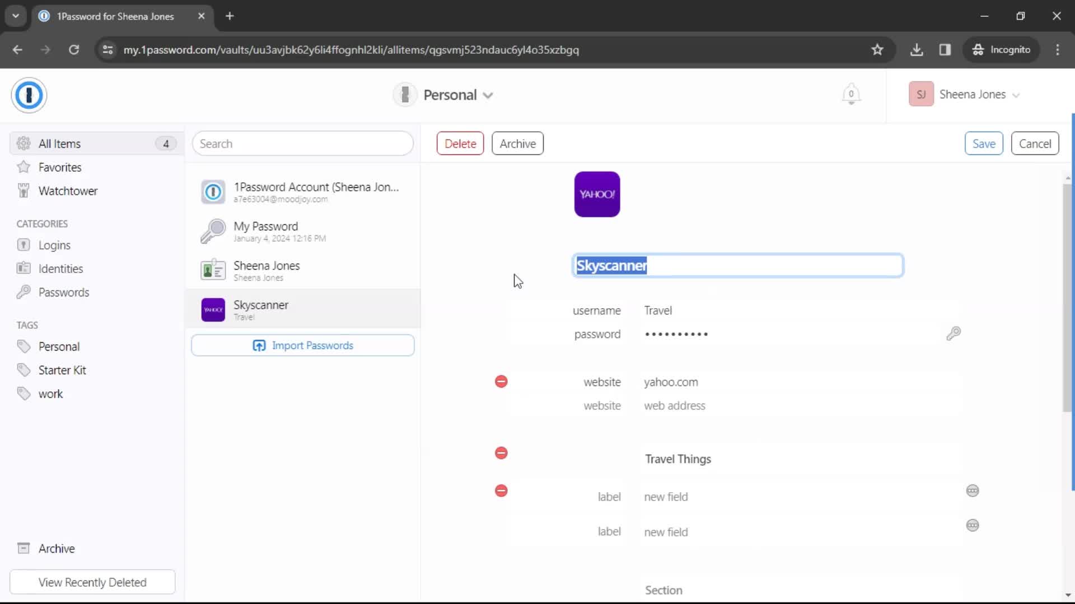The image size is (1075, 604).
Task: Select the Passwords category icon
Action: tap(24, 292)
